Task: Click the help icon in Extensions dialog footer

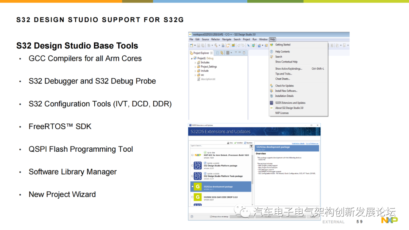Action: [192, 216]
